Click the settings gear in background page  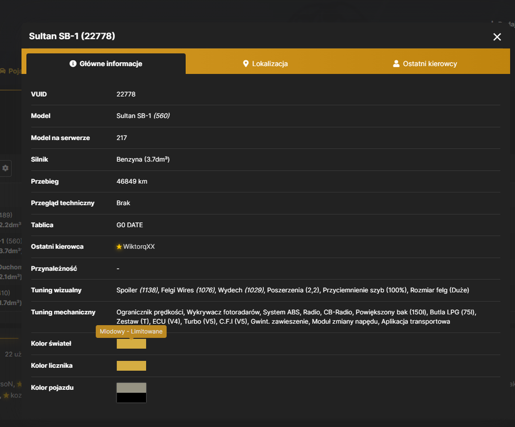coord(6,168)
